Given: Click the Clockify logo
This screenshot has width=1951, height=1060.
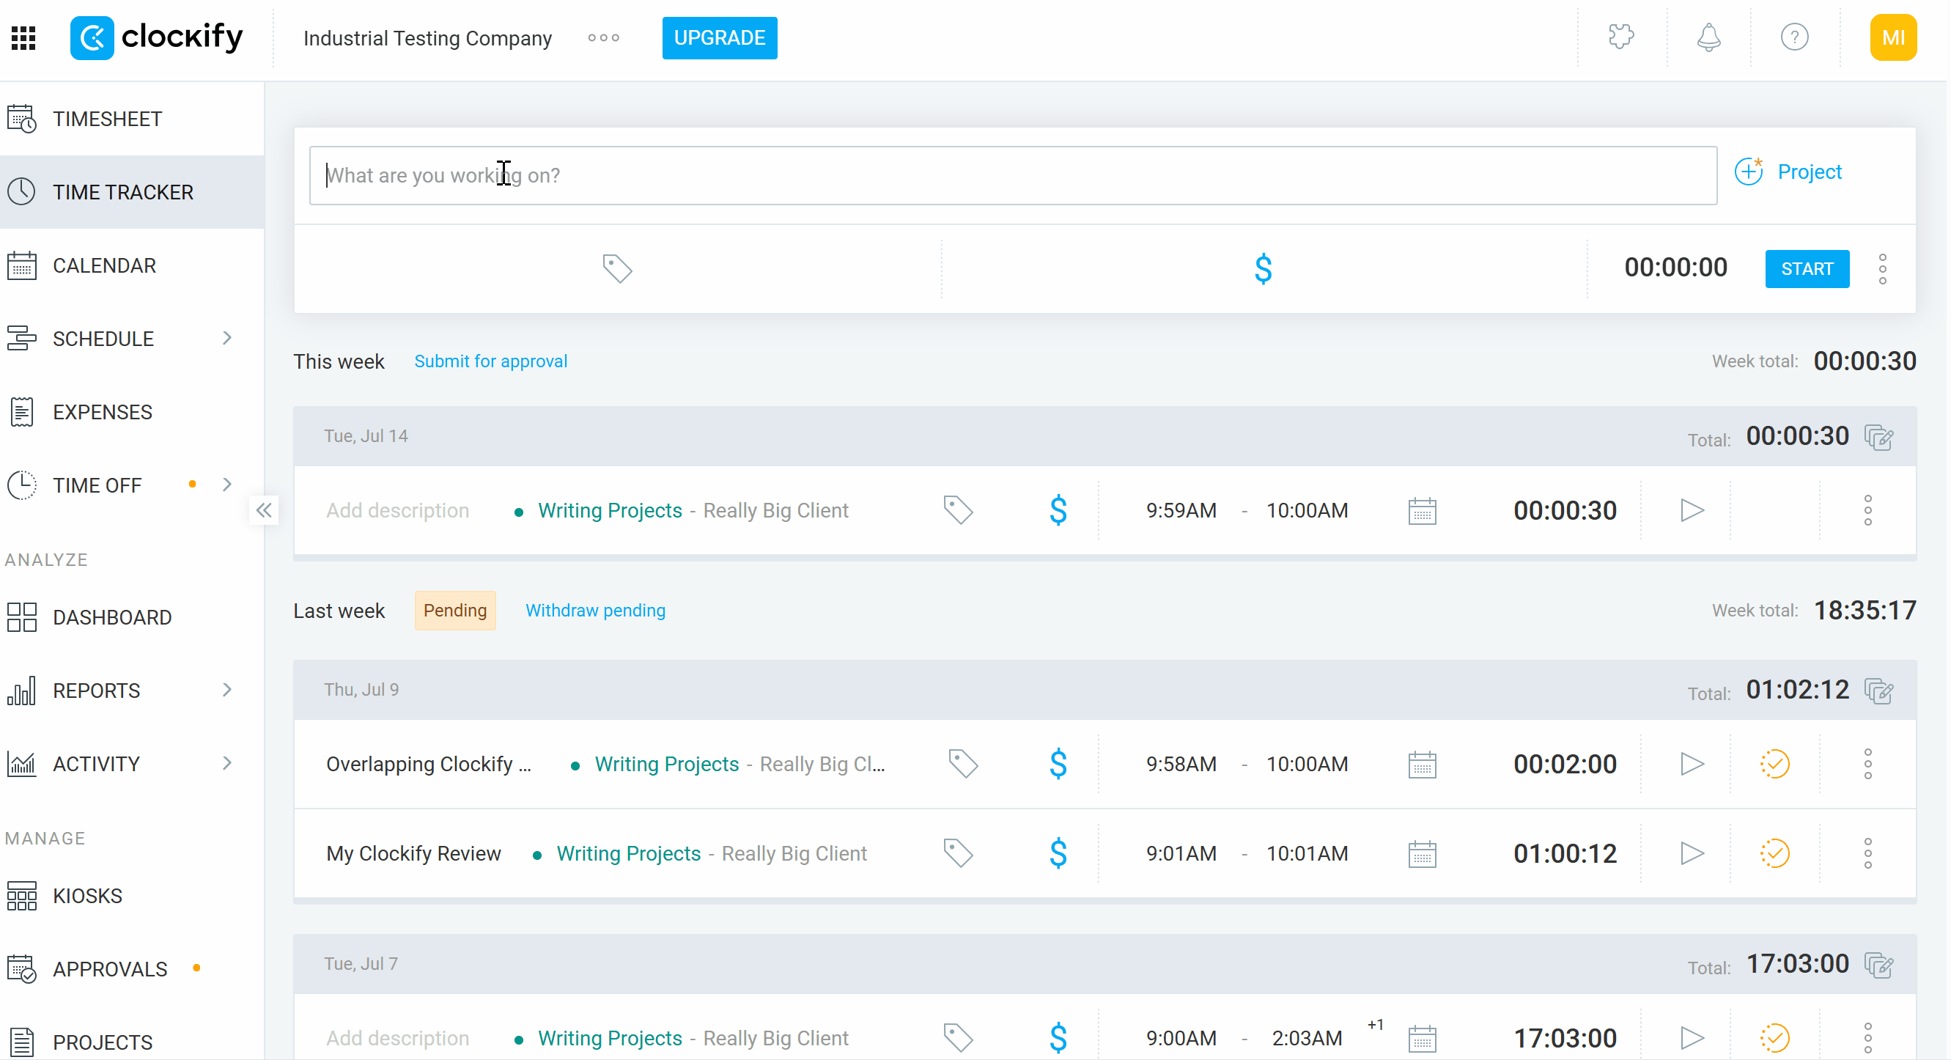Looking at the screenshot, I should click(x=157, y=37).
